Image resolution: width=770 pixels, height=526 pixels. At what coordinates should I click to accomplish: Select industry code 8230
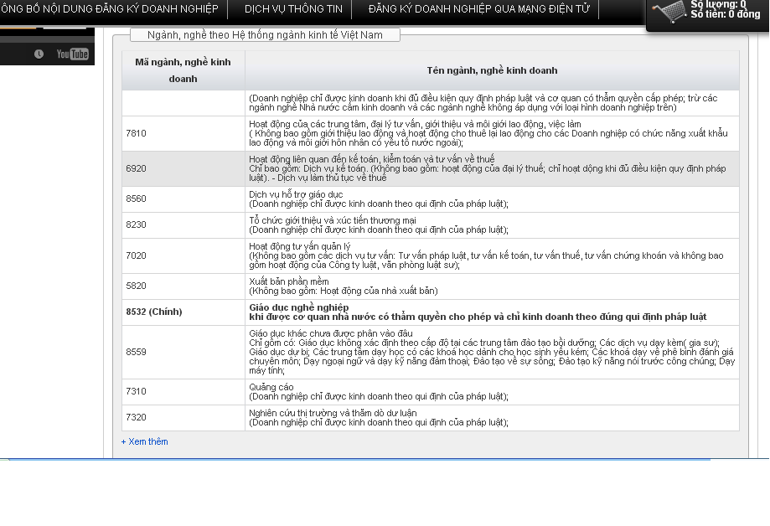click(x=136, y=224)
